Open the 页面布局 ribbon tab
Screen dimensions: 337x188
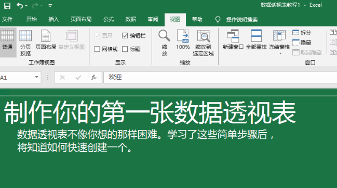click(x=81, y=19)
